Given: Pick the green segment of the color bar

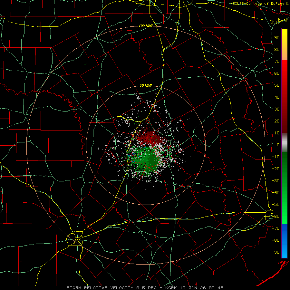Looking at the screenshot, I should tap(285, 188).
